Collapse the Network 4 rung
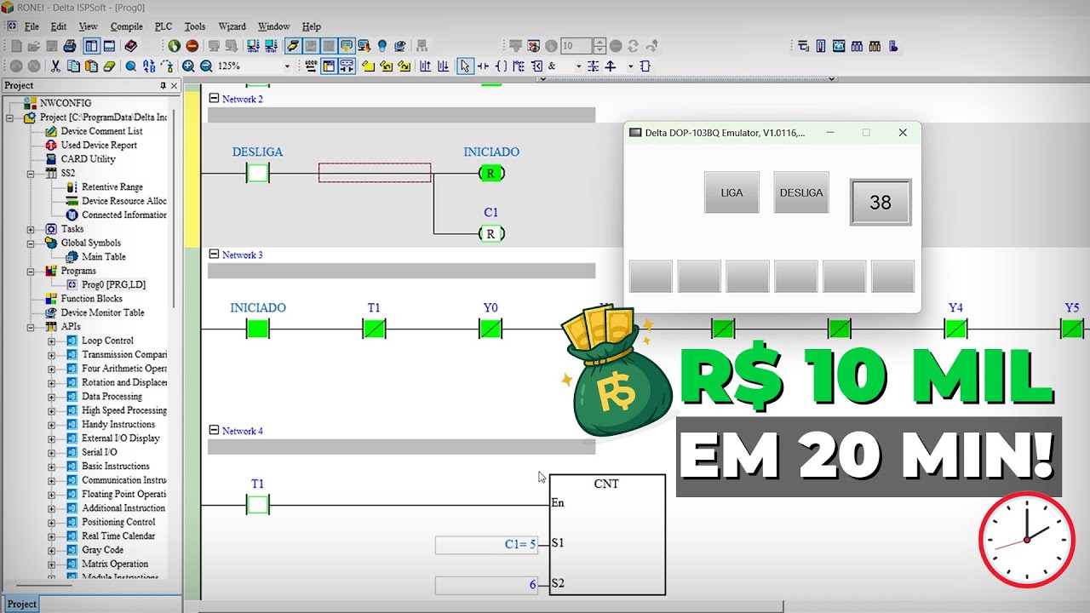 tap(215, 431)
